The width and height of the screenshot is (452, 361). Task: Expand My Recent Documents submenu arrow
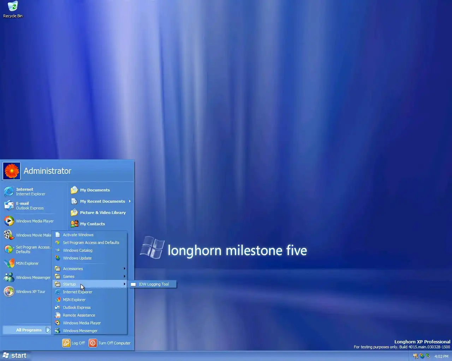tap(130, 201)
